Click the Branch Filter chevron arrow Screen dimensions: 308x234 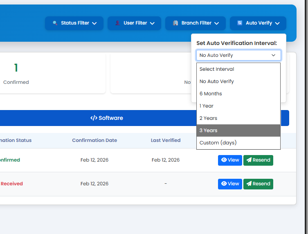click(x=217, y=23)
